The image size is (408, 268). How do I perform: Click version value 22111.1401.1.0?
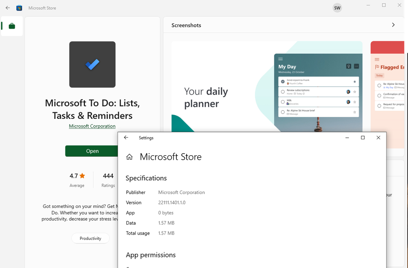pos(172,203)
